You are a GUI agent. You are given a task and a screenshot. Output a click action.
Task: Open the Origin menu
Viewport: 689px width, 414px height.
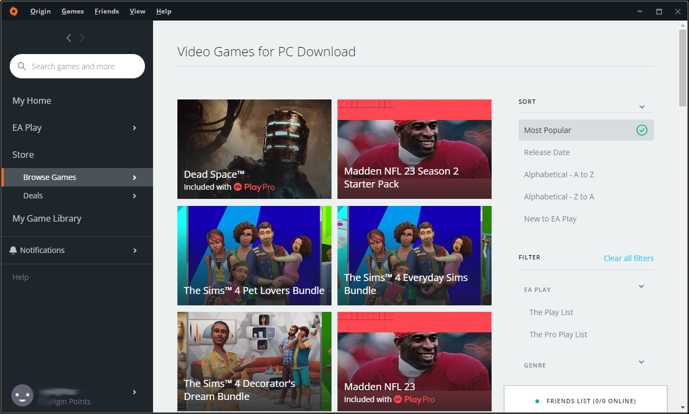point(41,11)
